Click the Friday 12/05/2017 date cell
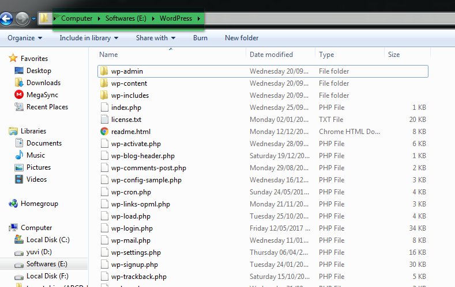The height and width of the screenshot is (287, 455). [280, 228]
